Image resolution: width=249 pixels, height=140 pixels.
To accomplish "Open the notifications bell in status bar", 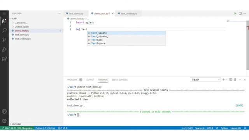I will coord(245,128).
